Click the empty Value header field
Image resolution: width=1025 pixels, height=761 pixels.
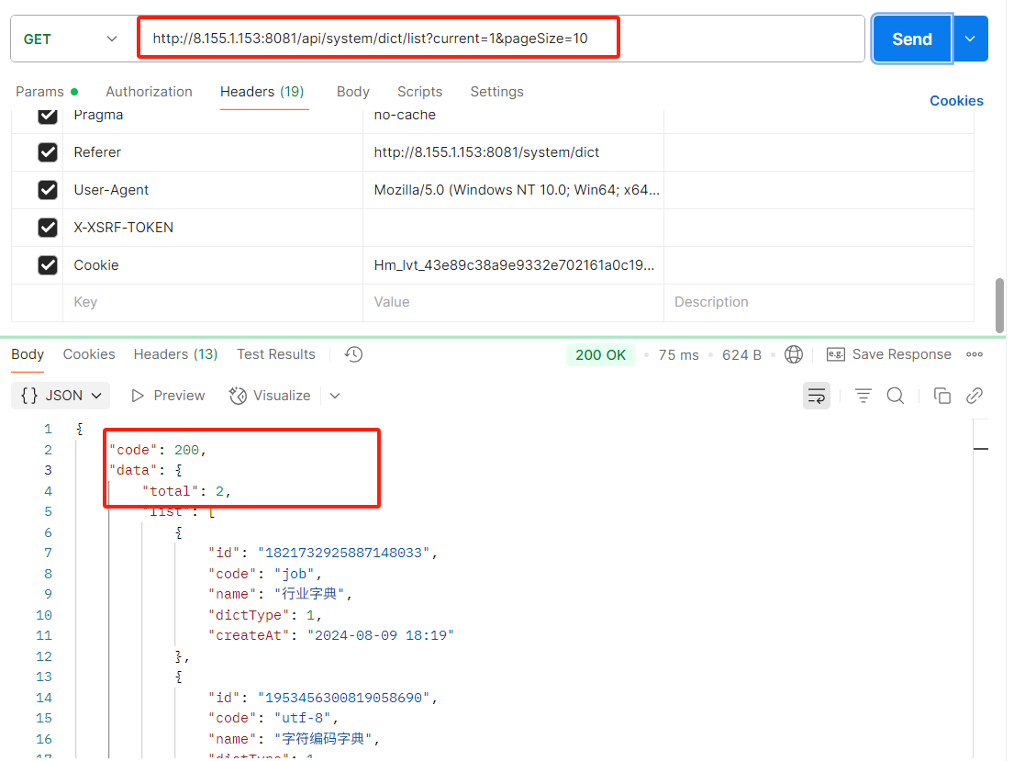(x=513, y=302)
